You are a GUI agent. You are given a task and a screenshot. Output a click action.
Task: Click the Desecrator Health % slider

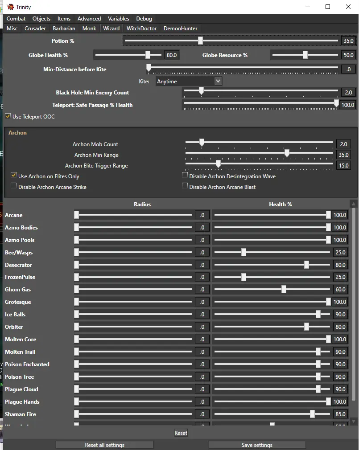[272, 265]
